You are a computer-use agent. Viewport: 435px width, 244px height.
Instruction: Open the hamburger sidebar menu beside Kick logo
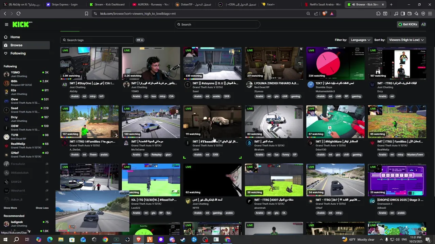(6, 24)
